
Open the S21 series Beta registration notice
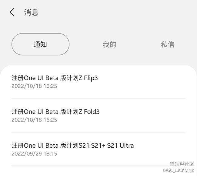pyautogui.click(x=72, y=145)
